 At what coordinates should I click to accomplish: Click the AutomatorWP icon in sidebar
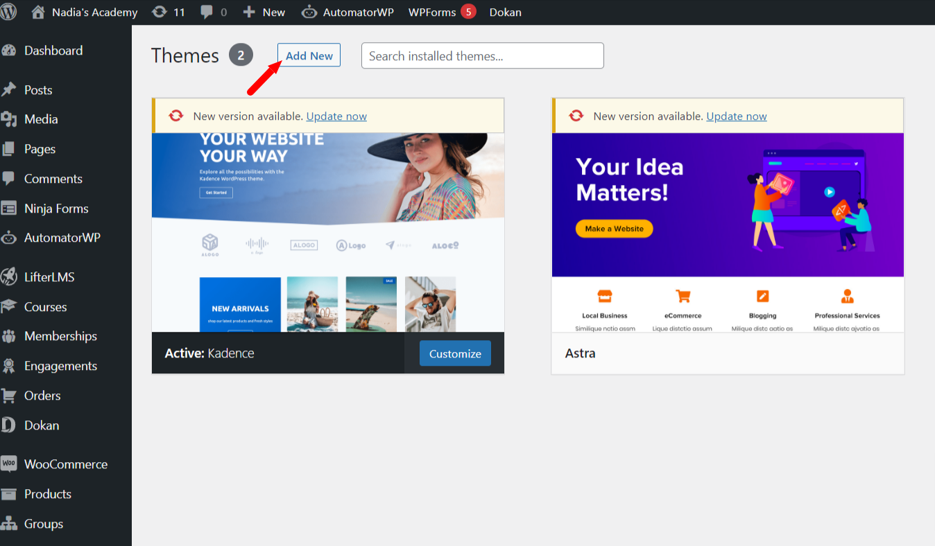[x=9, y=238]
